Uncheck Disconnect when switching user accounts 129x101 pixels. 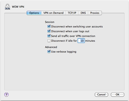coord(49,26)
